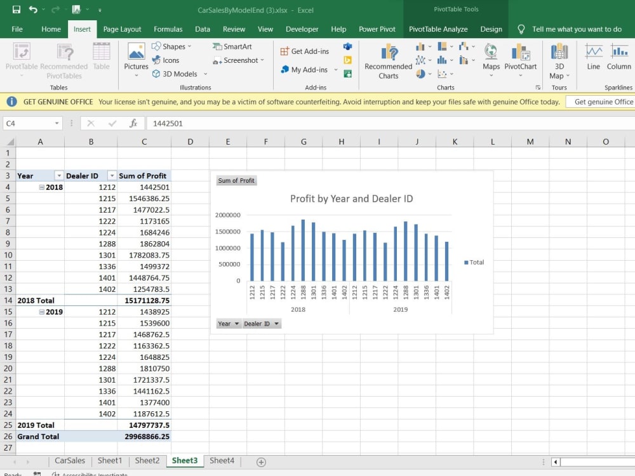Open the Dealer ID field button on chart
This screenshot has width=635, height=476.
[x=261, y=323]
